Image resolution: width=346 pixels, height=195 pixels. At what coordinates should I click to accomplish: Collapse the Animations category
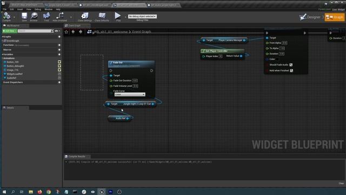[2, 58]
